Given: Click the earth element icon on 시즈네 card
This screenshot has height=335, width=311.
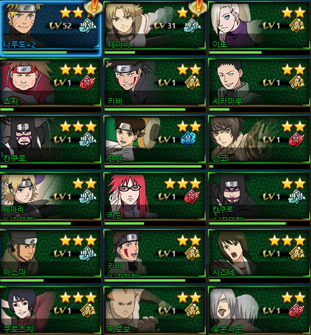Looking at the screenshot, I should click(297, 253).
